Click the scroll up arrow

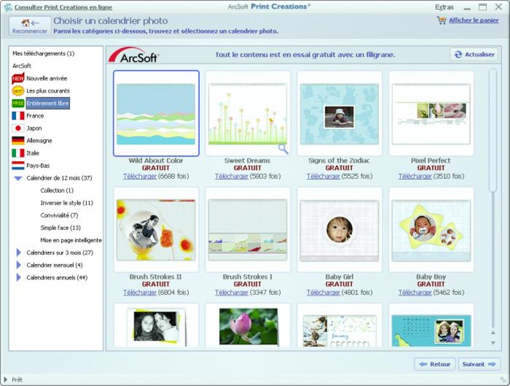click(493, 332)
